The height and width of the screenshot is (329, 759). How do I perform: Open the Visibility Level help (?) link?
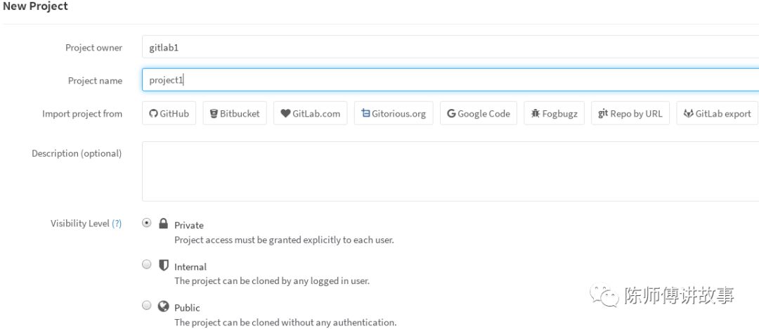point(117,224)
